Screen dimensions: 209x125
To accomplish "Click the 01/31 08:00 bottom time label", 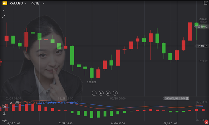I will pyautogui.click(x=170, y=124).
